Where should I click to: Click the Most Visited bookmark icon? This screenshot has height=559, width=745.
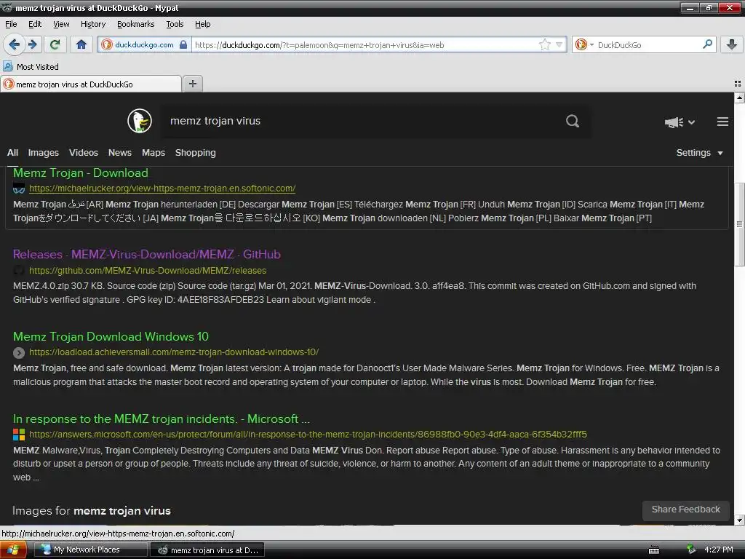point(8,66)
